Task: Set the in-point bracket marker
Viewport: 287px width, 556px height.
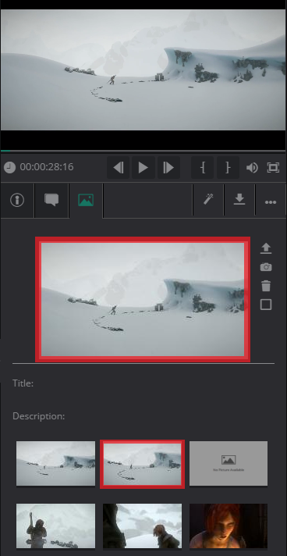Action: click(203, 167)
